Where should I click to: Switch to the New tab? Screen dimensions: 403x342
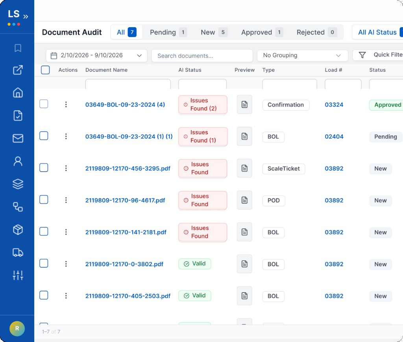[x=214, y=32]
